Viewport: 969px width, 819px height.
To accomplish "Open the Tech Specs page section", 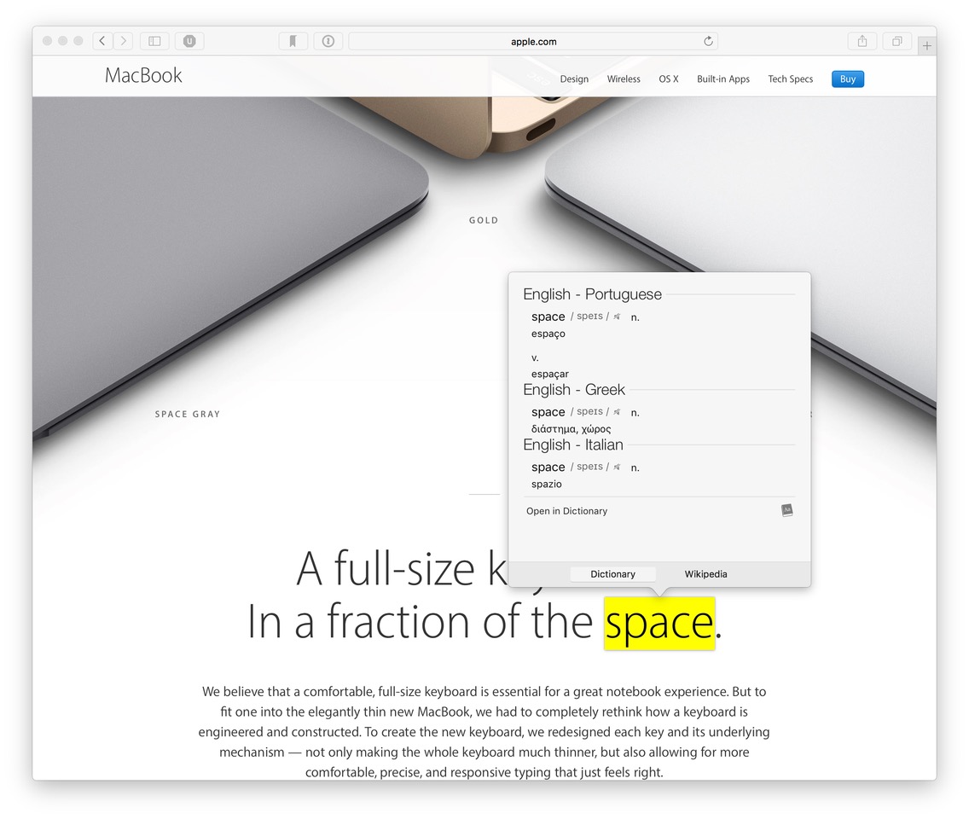I will pos(791,79).
